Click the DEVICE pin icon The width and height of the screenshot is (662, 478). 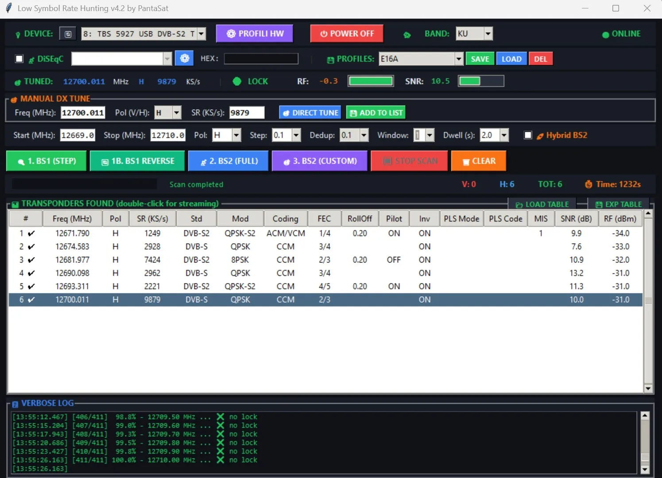[18, 34]
